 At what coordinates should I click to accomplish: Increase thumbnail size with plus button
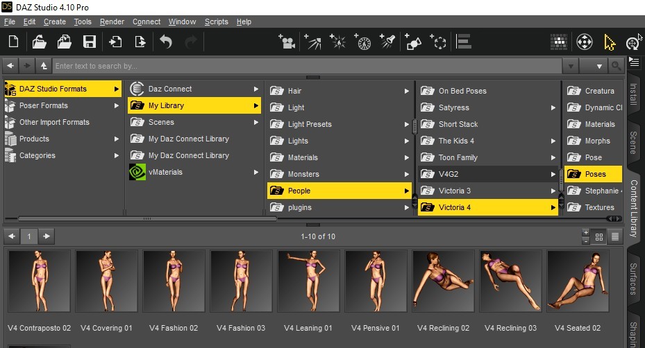click(586, 233)
